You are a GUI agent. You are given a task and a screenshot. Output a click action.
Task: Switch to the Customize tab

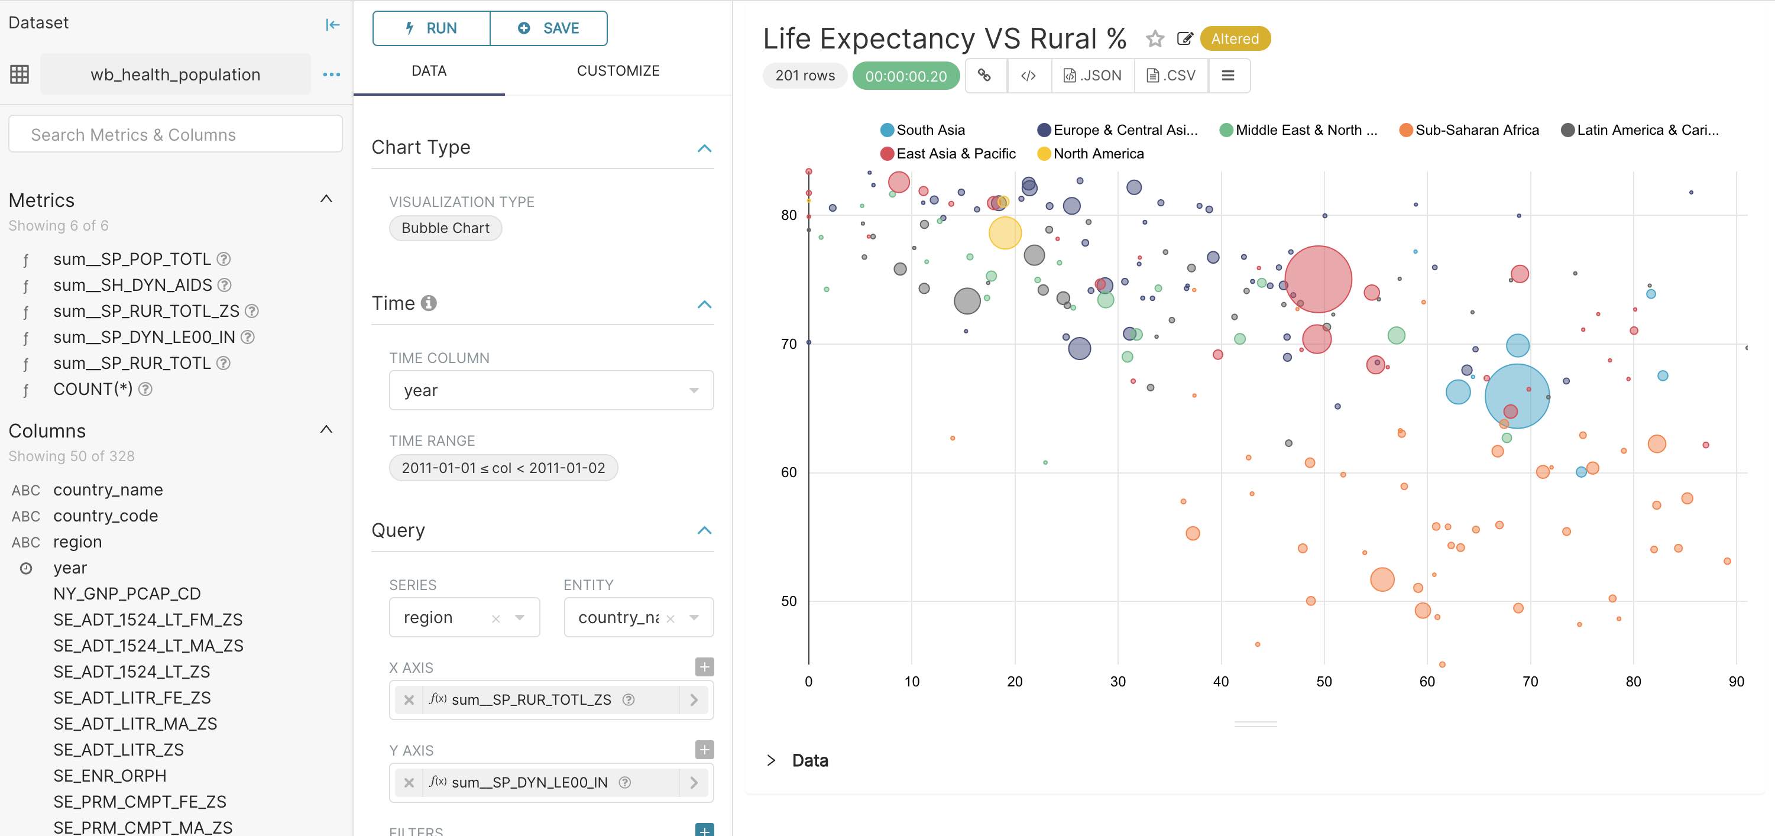(618, 70)
